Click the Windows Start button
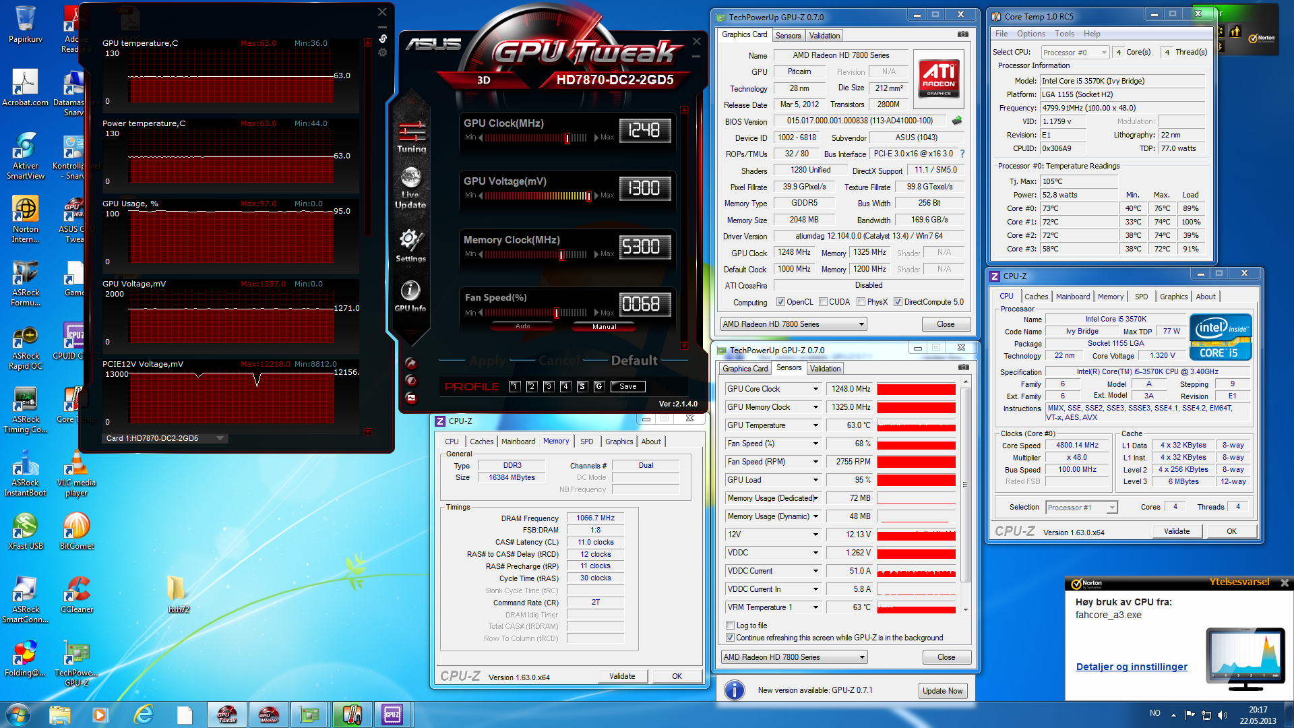 [x=18, y=715]
